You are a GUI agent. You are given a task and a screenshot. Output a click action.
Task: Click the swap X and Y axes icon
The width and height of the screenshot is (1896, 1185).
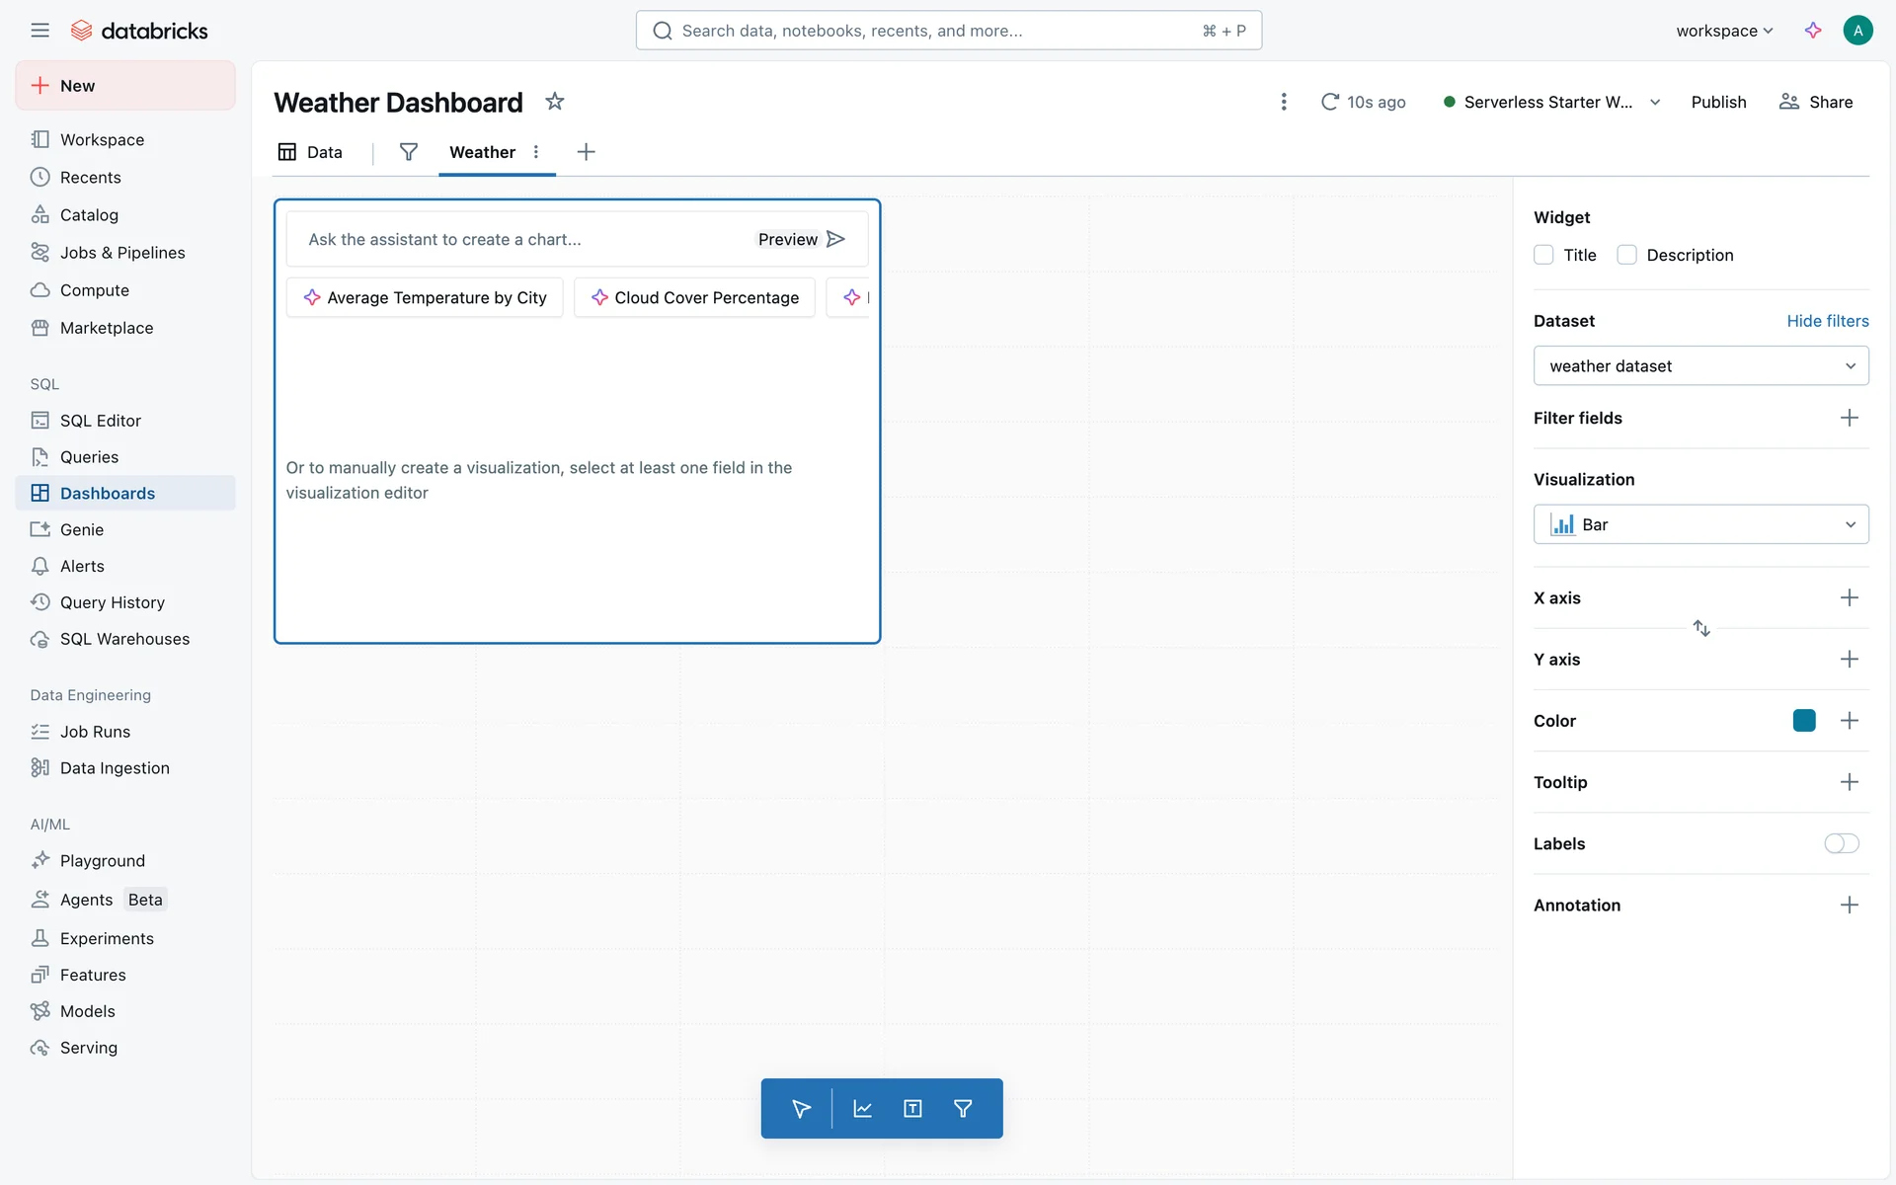(x=1701, y=628)
